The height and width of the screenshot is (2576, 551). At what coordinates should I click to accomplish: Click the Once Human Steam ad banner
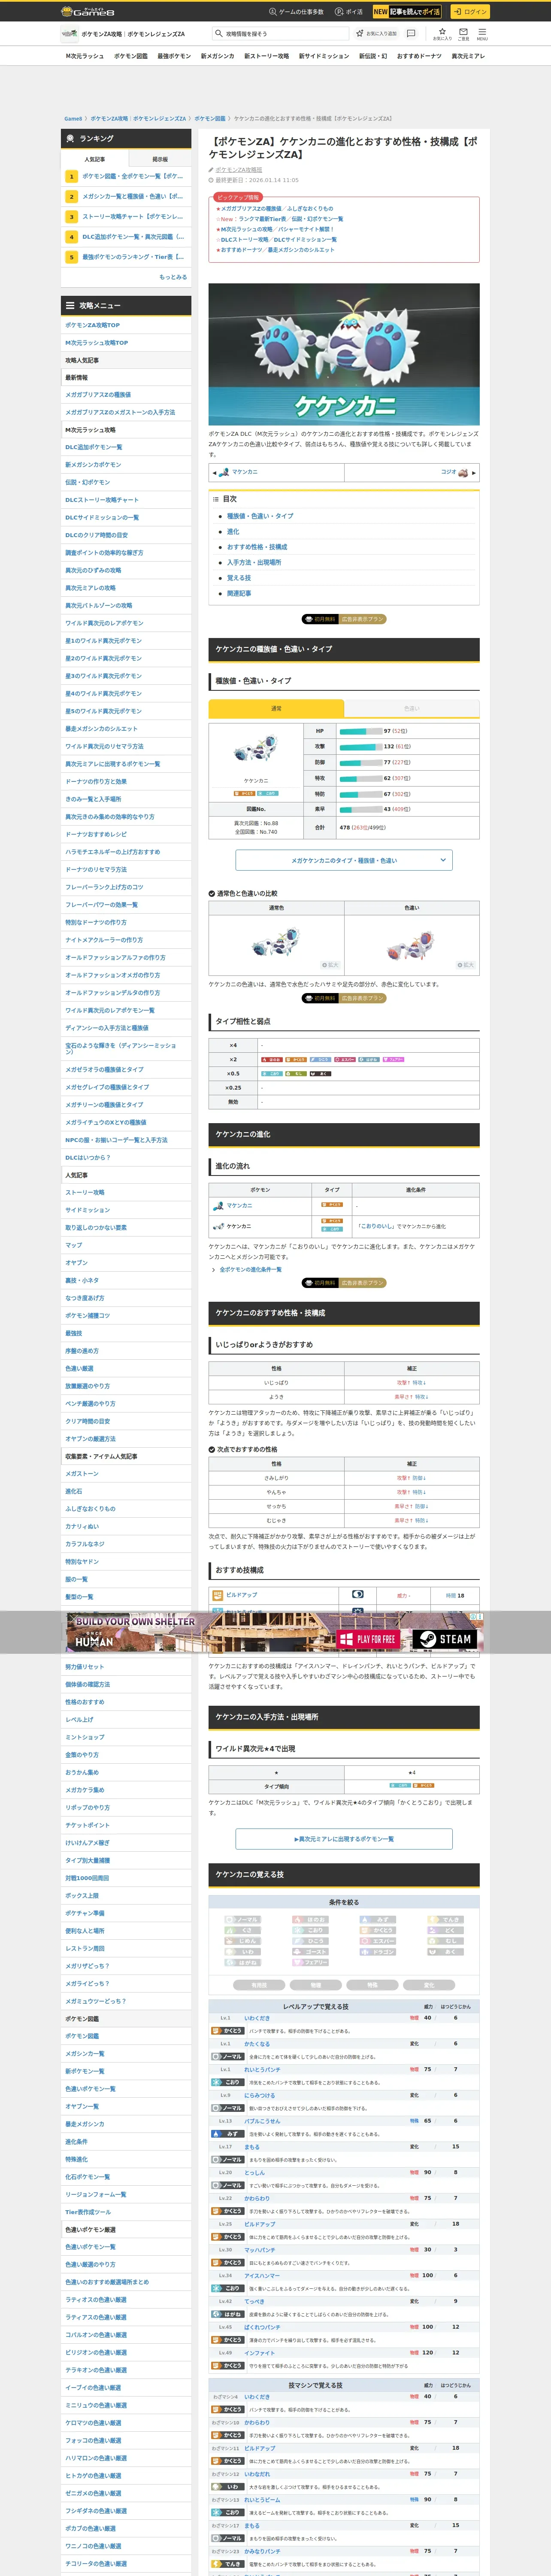click(275, 1632)
